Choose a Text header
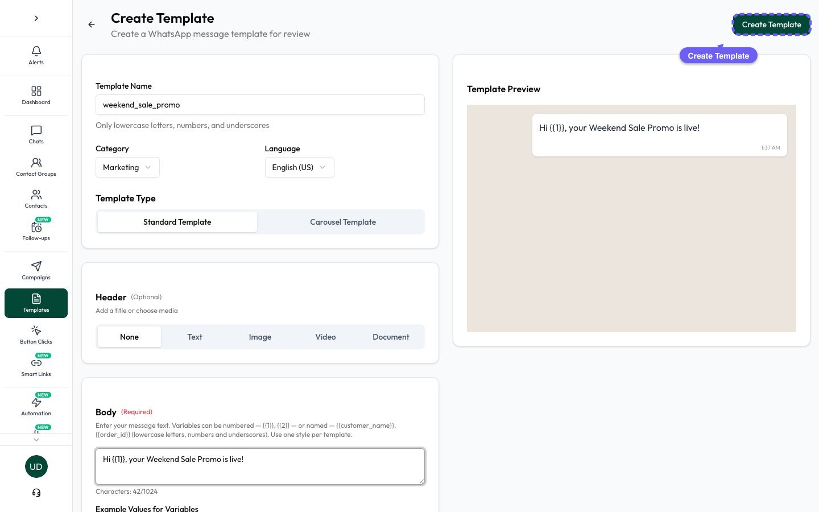This screenshot has height=512, width=819. click(195, 337)
